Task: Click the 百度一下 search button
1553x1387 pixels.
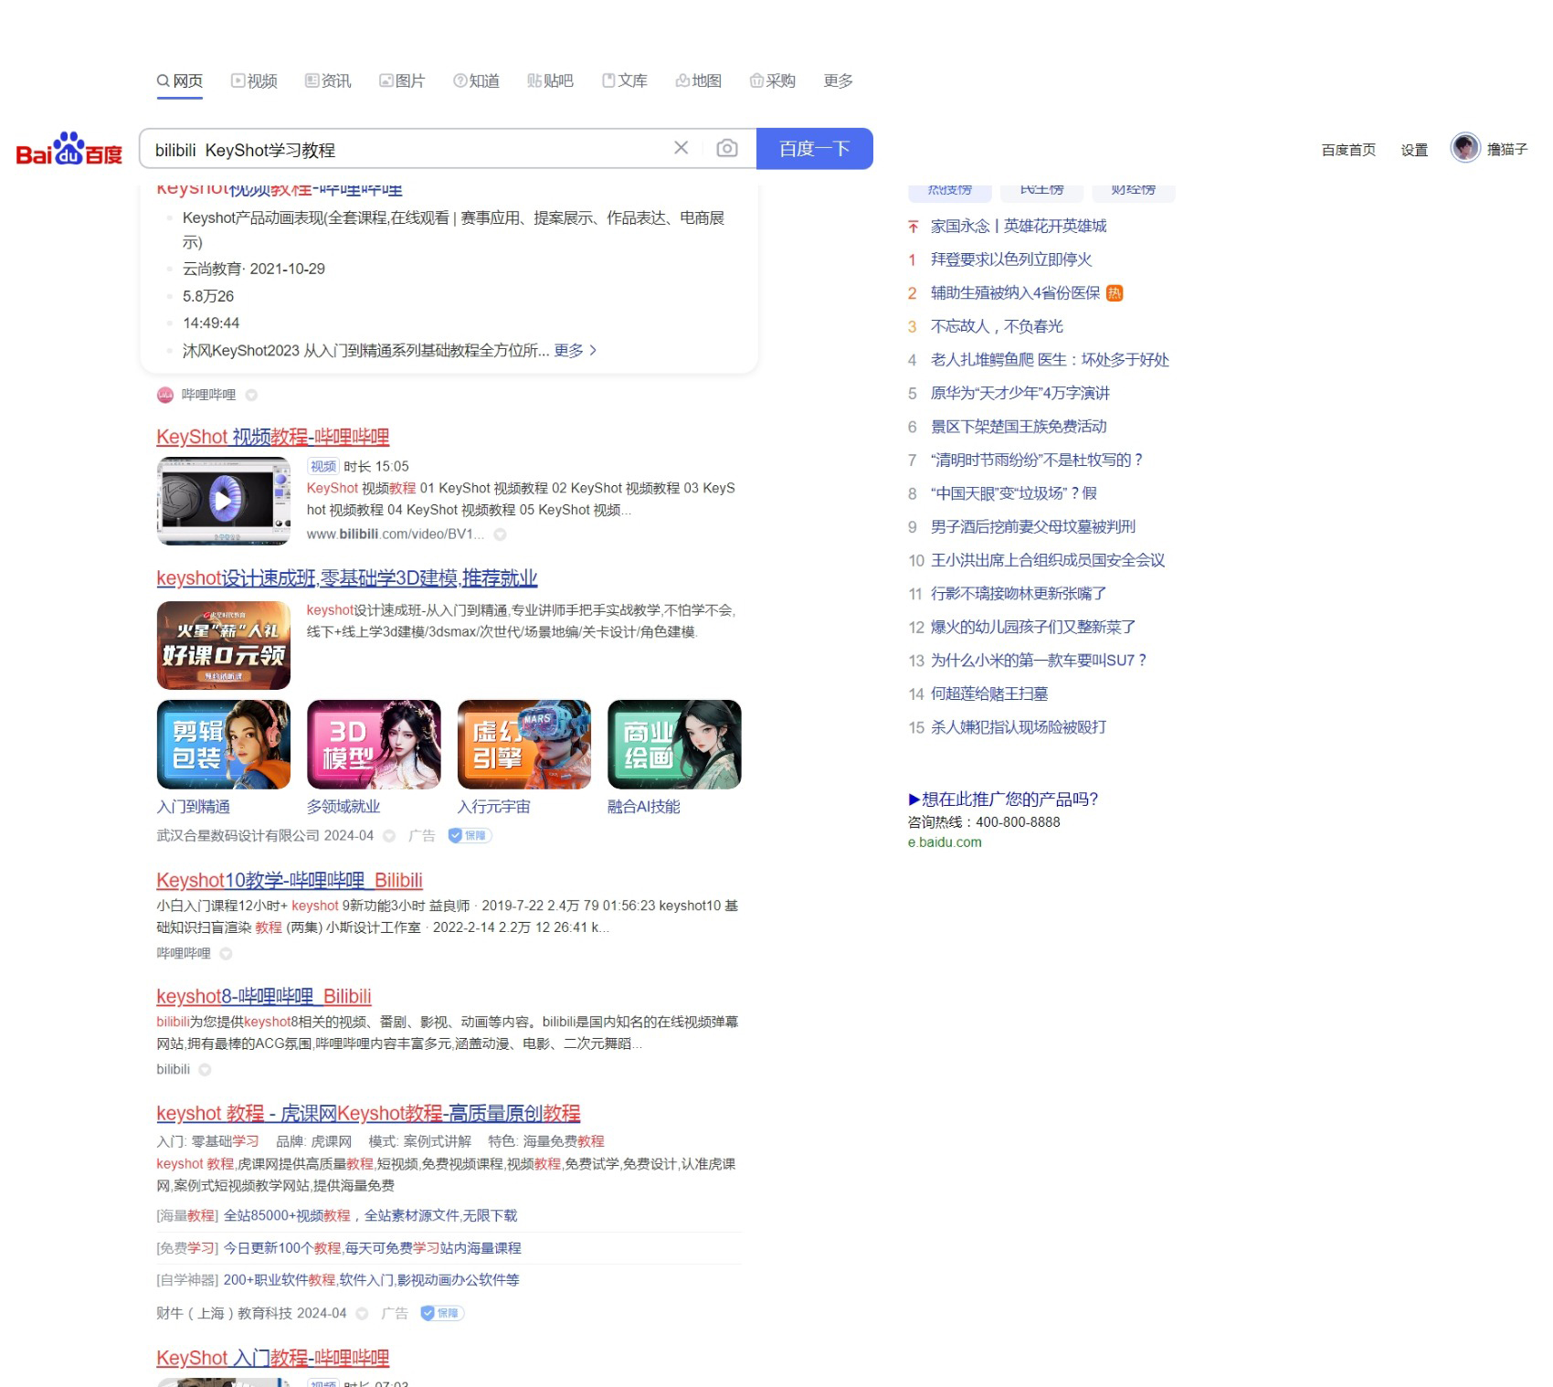Action: pos(815,148)
